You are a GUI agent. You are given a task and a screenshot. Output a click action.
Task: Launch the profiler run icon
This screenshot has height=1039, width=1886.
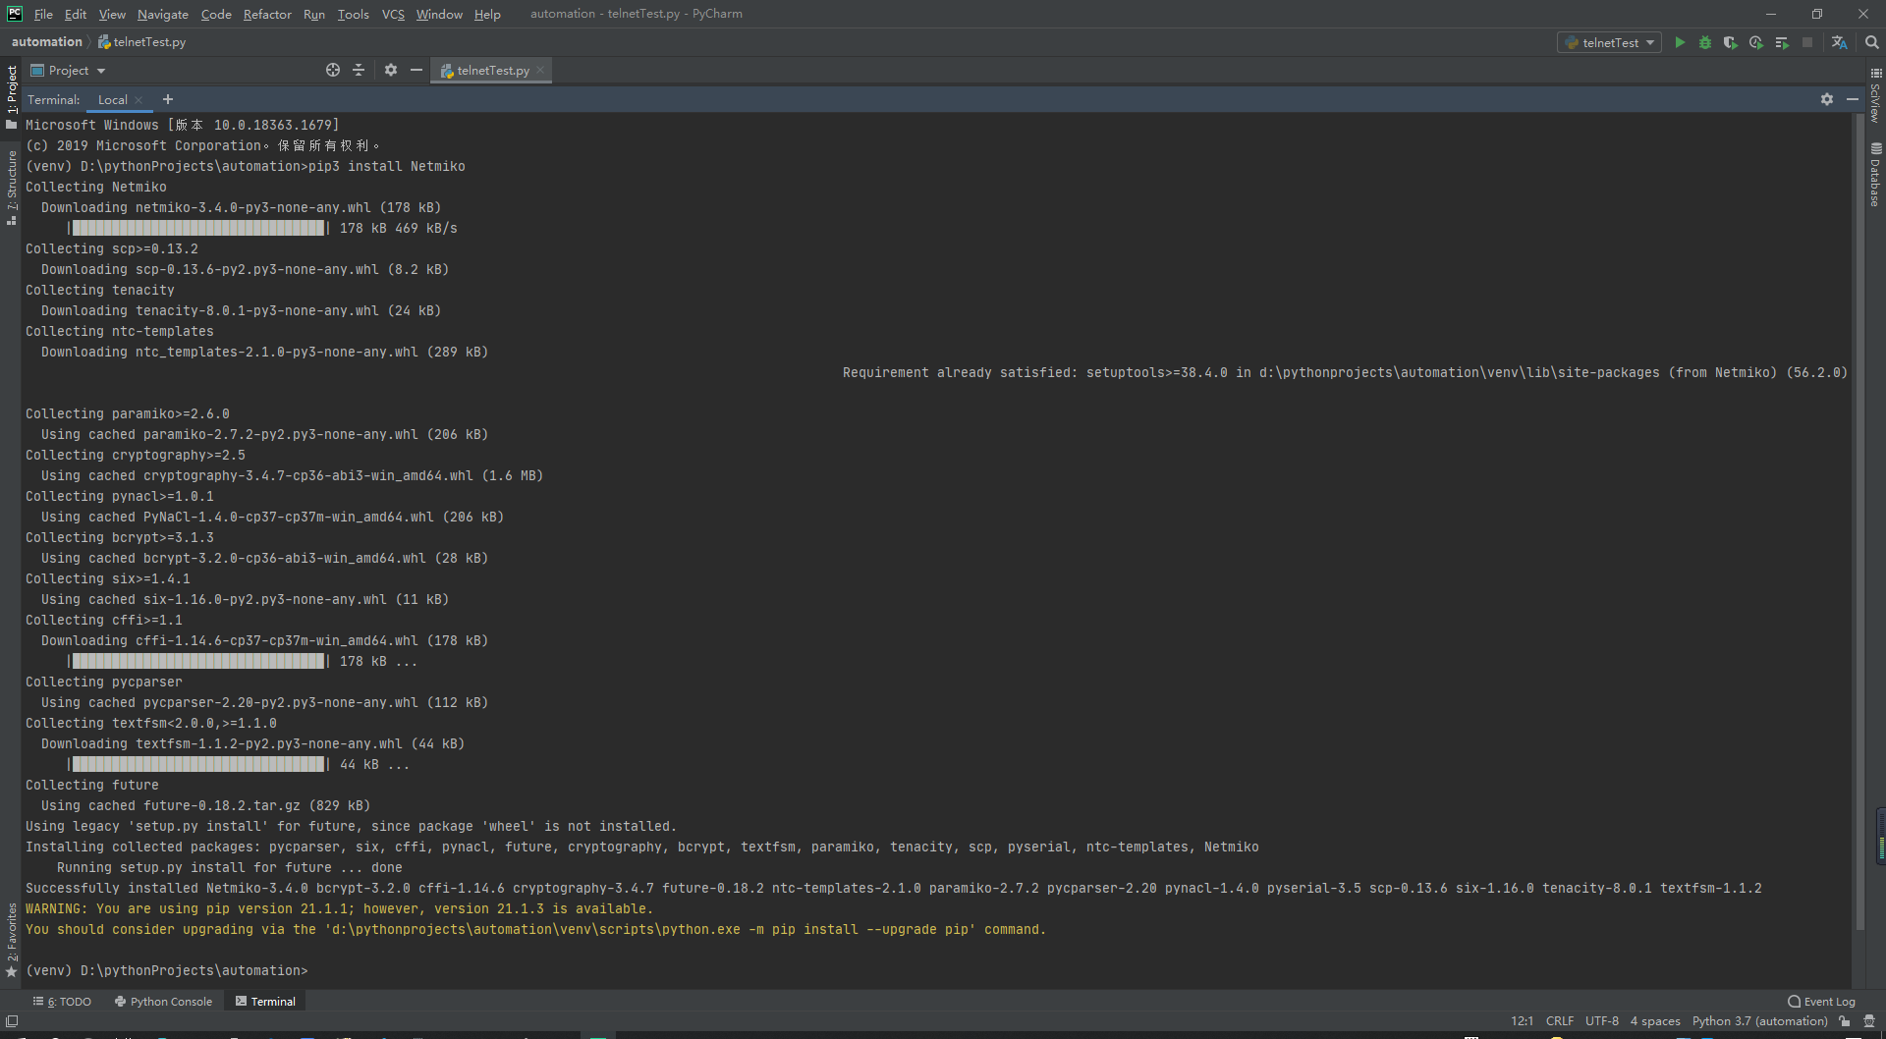click(1755, 42)
